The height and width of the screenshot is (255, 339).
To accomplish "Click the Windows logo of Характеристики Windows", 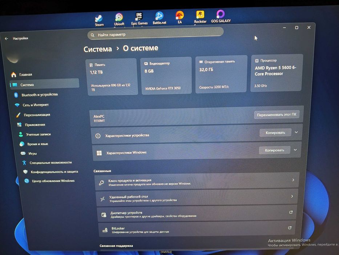I will tap(99, 153).
